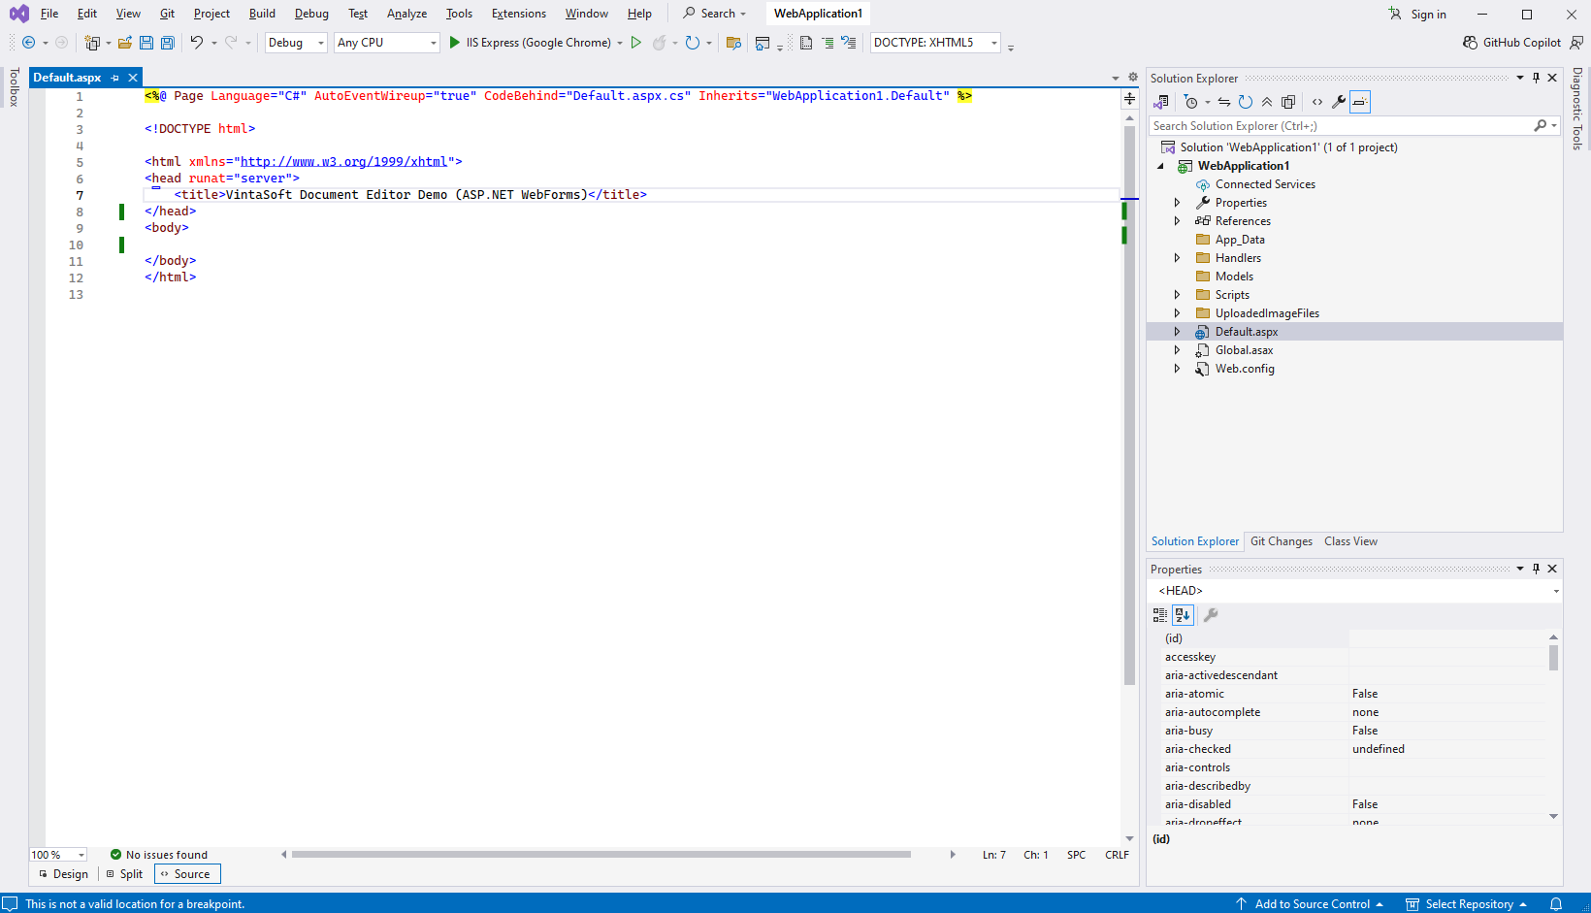Click Add to Source Control in status bar

[1311, 904]
